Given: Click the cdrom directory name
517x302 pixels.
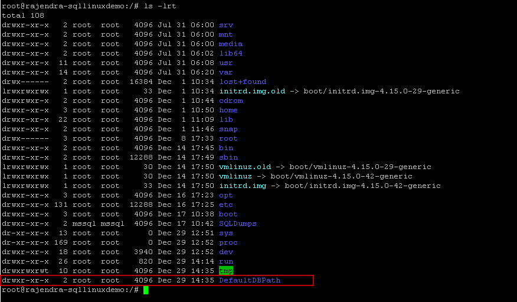Looking at the screenshot, I should click(231, 100).
